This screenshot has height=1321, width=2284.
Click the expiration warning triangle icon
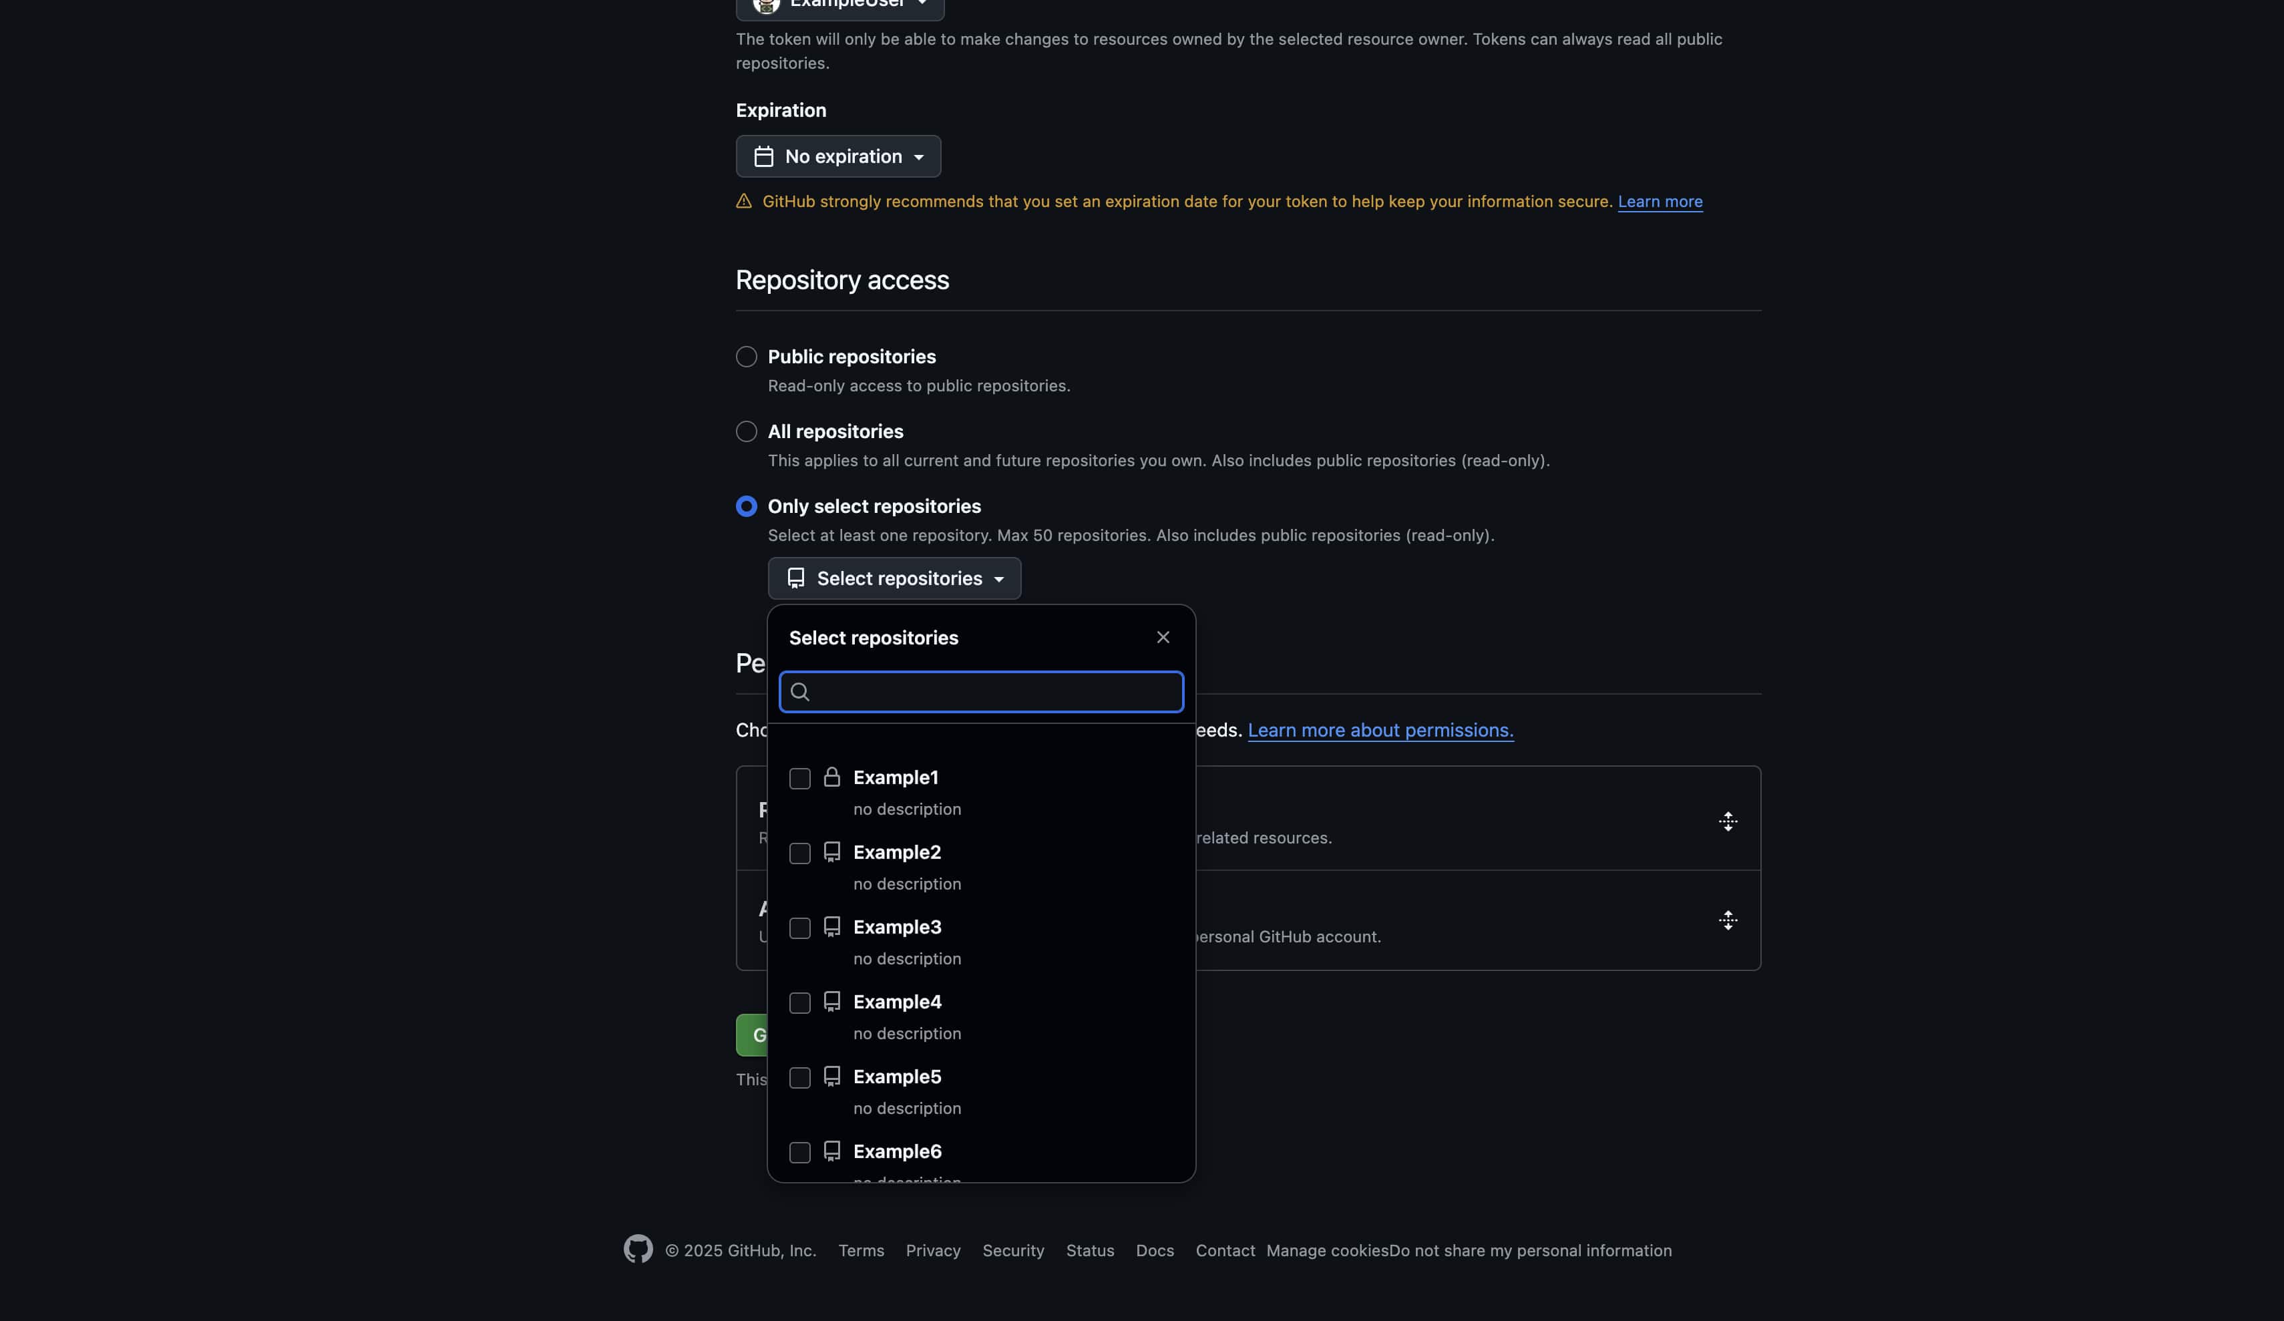coord(744,201)
